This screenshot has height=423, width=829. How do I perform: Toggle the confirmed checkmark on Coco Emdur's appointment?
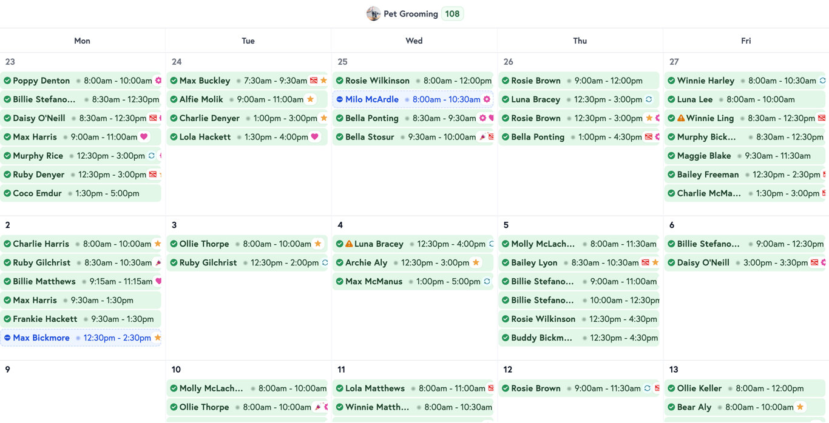[7, 193]
